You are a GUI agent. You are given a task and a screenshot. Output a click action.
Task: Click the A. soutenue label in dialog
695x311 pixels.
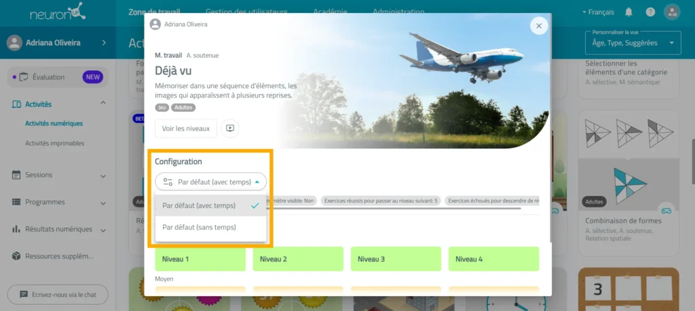click(202, 56)
